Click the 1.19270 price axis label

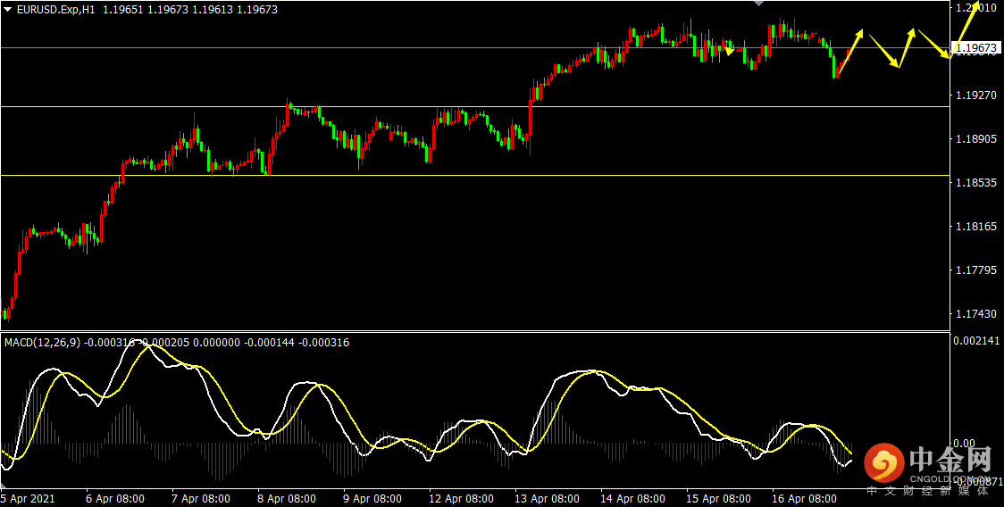tap(975, 95)
